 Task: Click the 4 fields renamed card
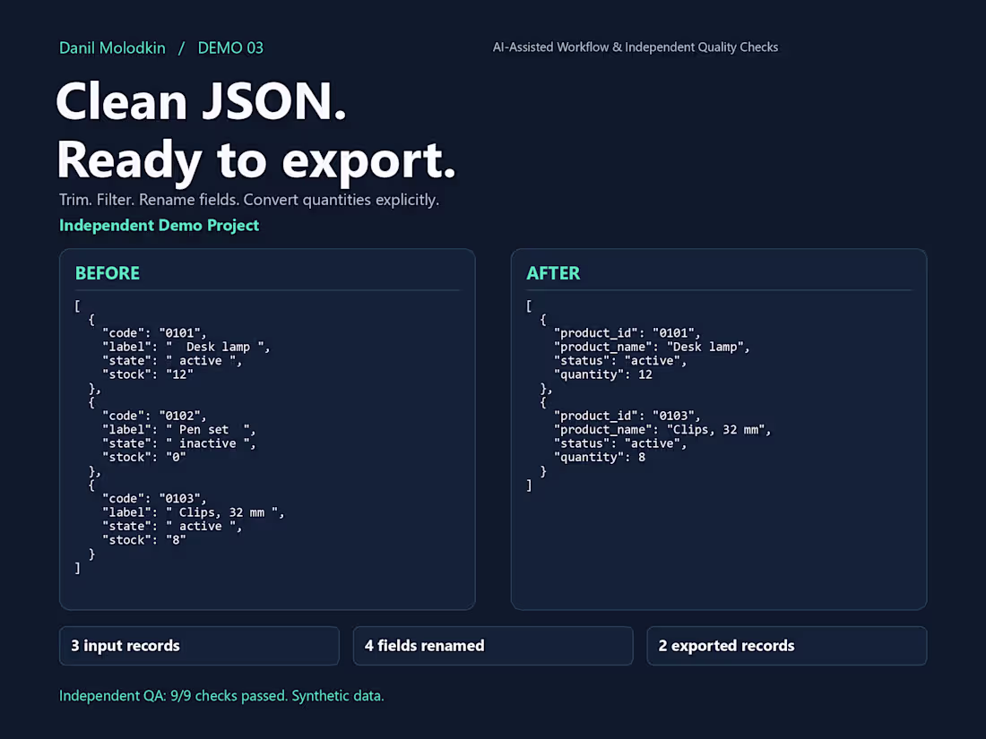[x=493, y=646]
